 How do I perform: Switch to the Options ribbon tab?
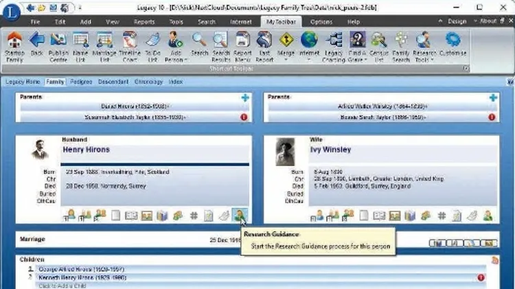[321, 22]
